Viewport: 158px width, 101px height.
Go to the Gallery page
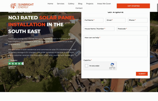point(71,4)
